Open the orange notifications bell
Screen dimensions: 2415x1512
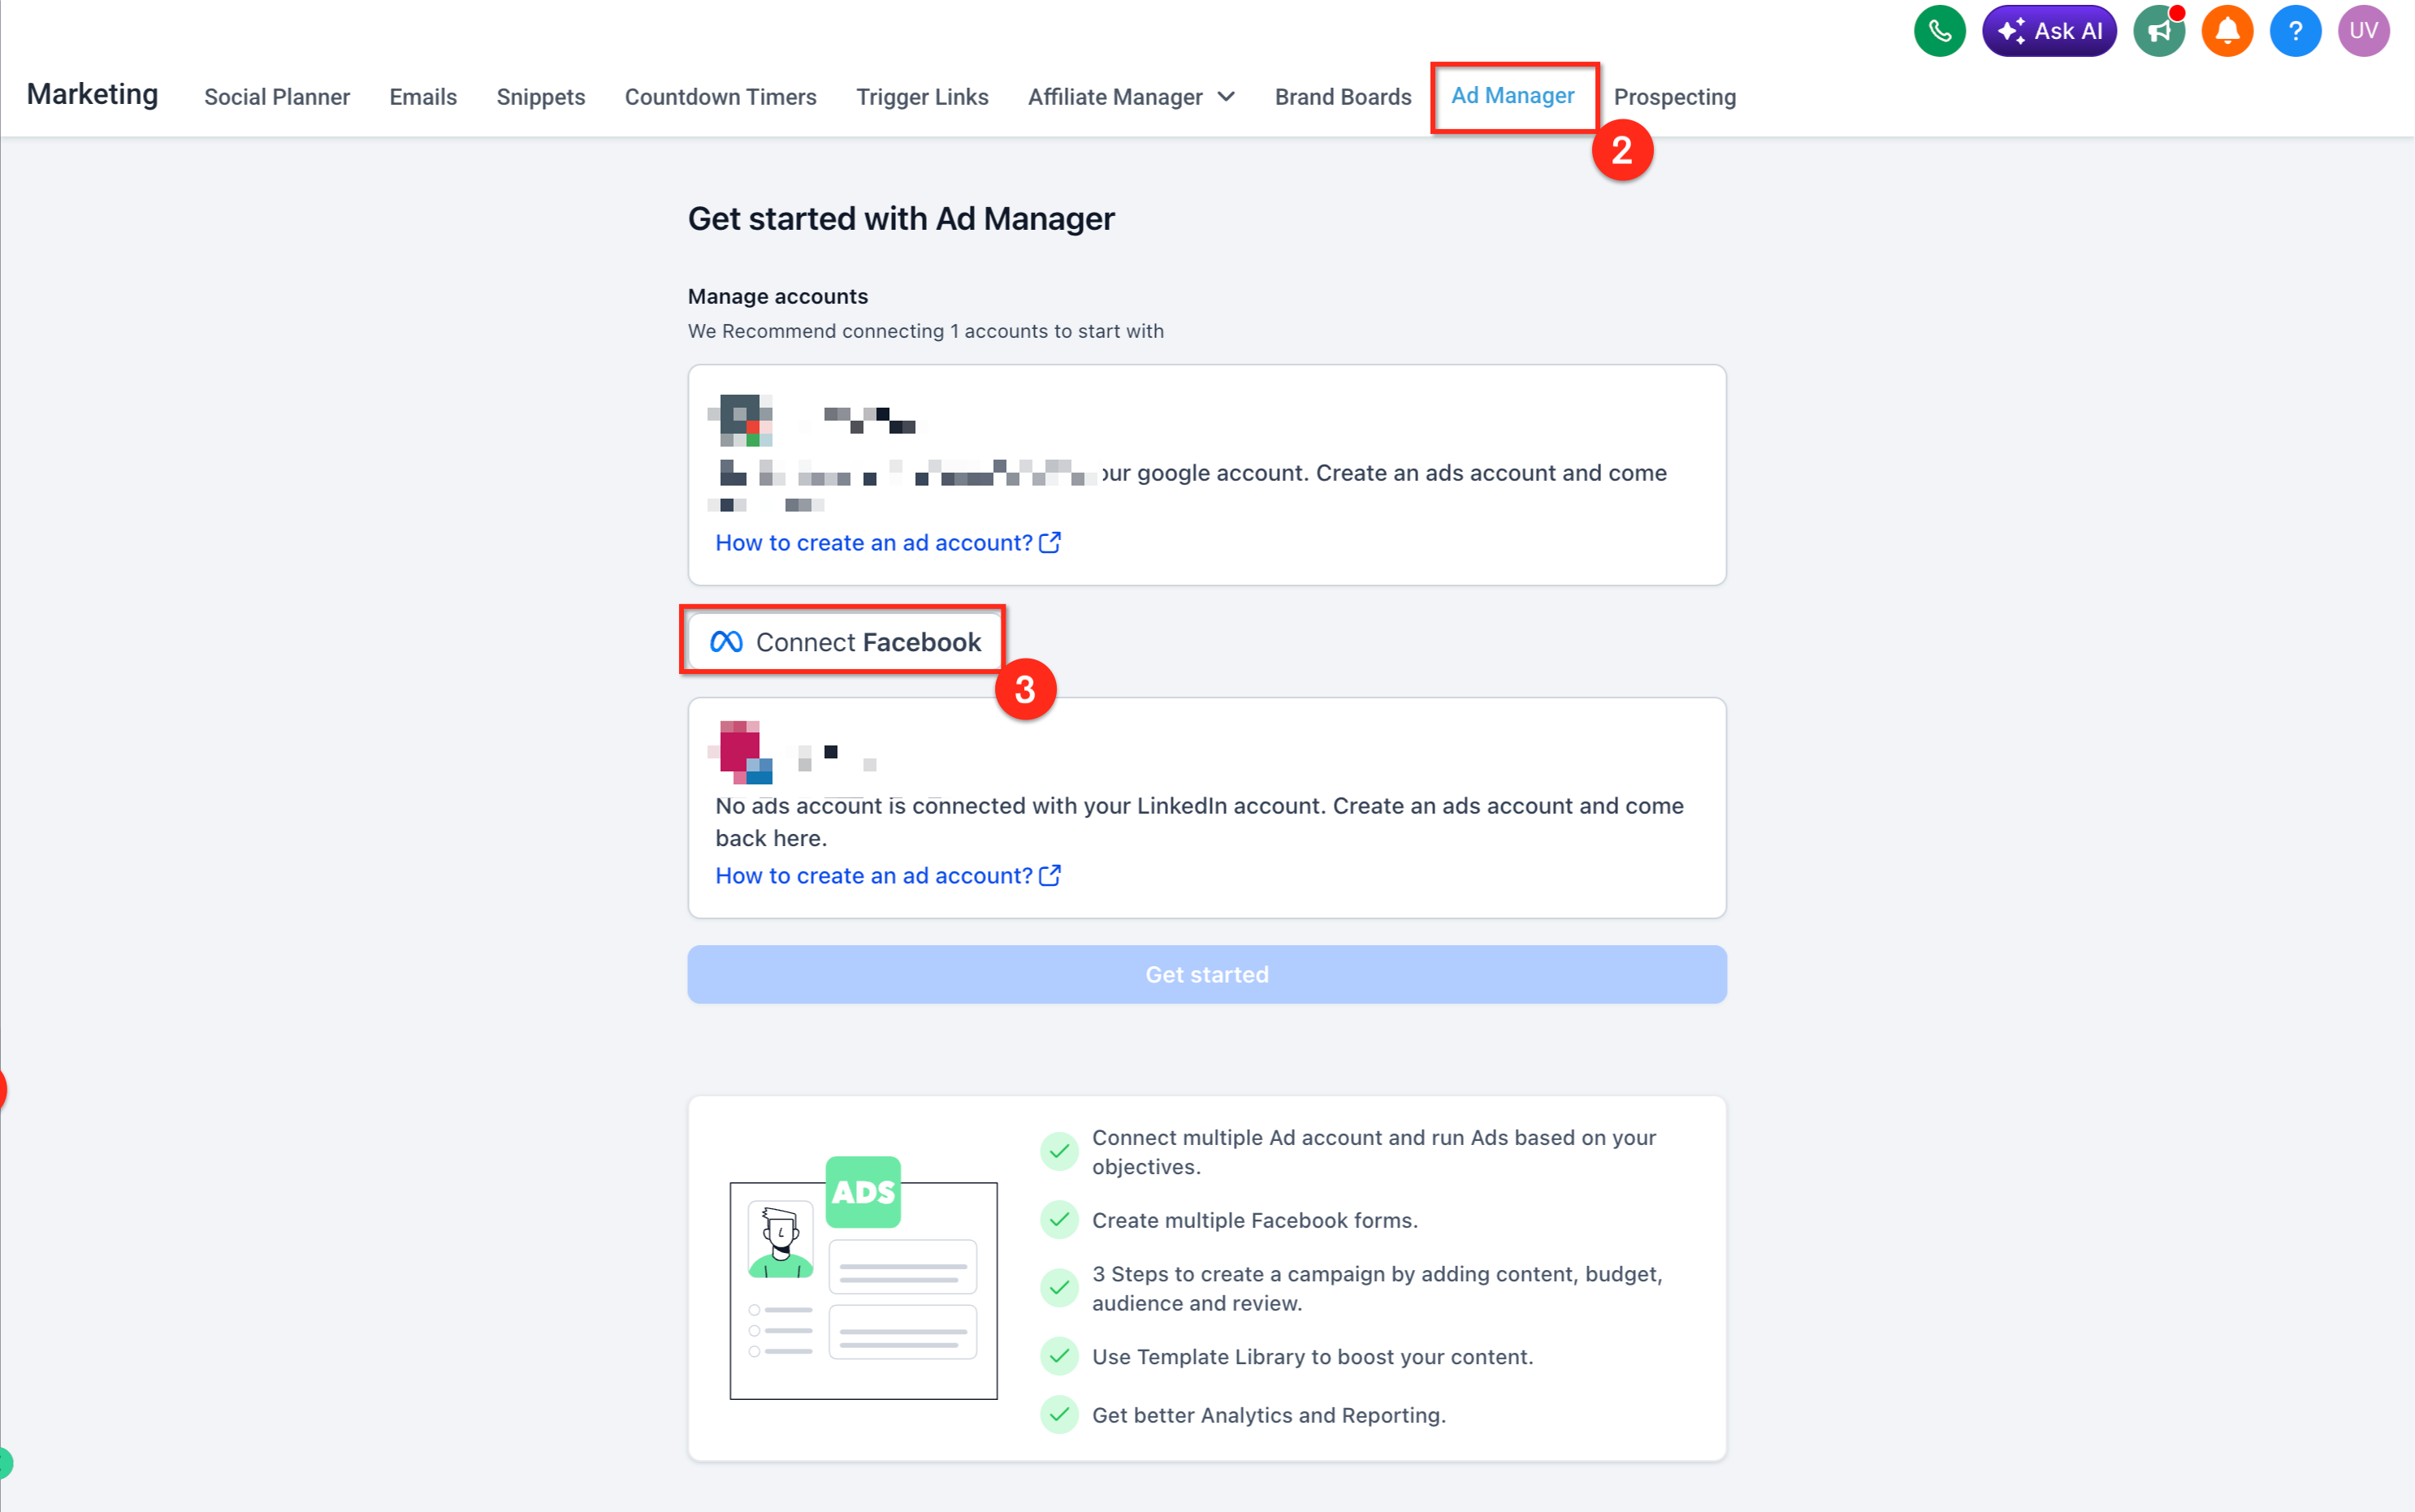click(x=2227, y=31)
